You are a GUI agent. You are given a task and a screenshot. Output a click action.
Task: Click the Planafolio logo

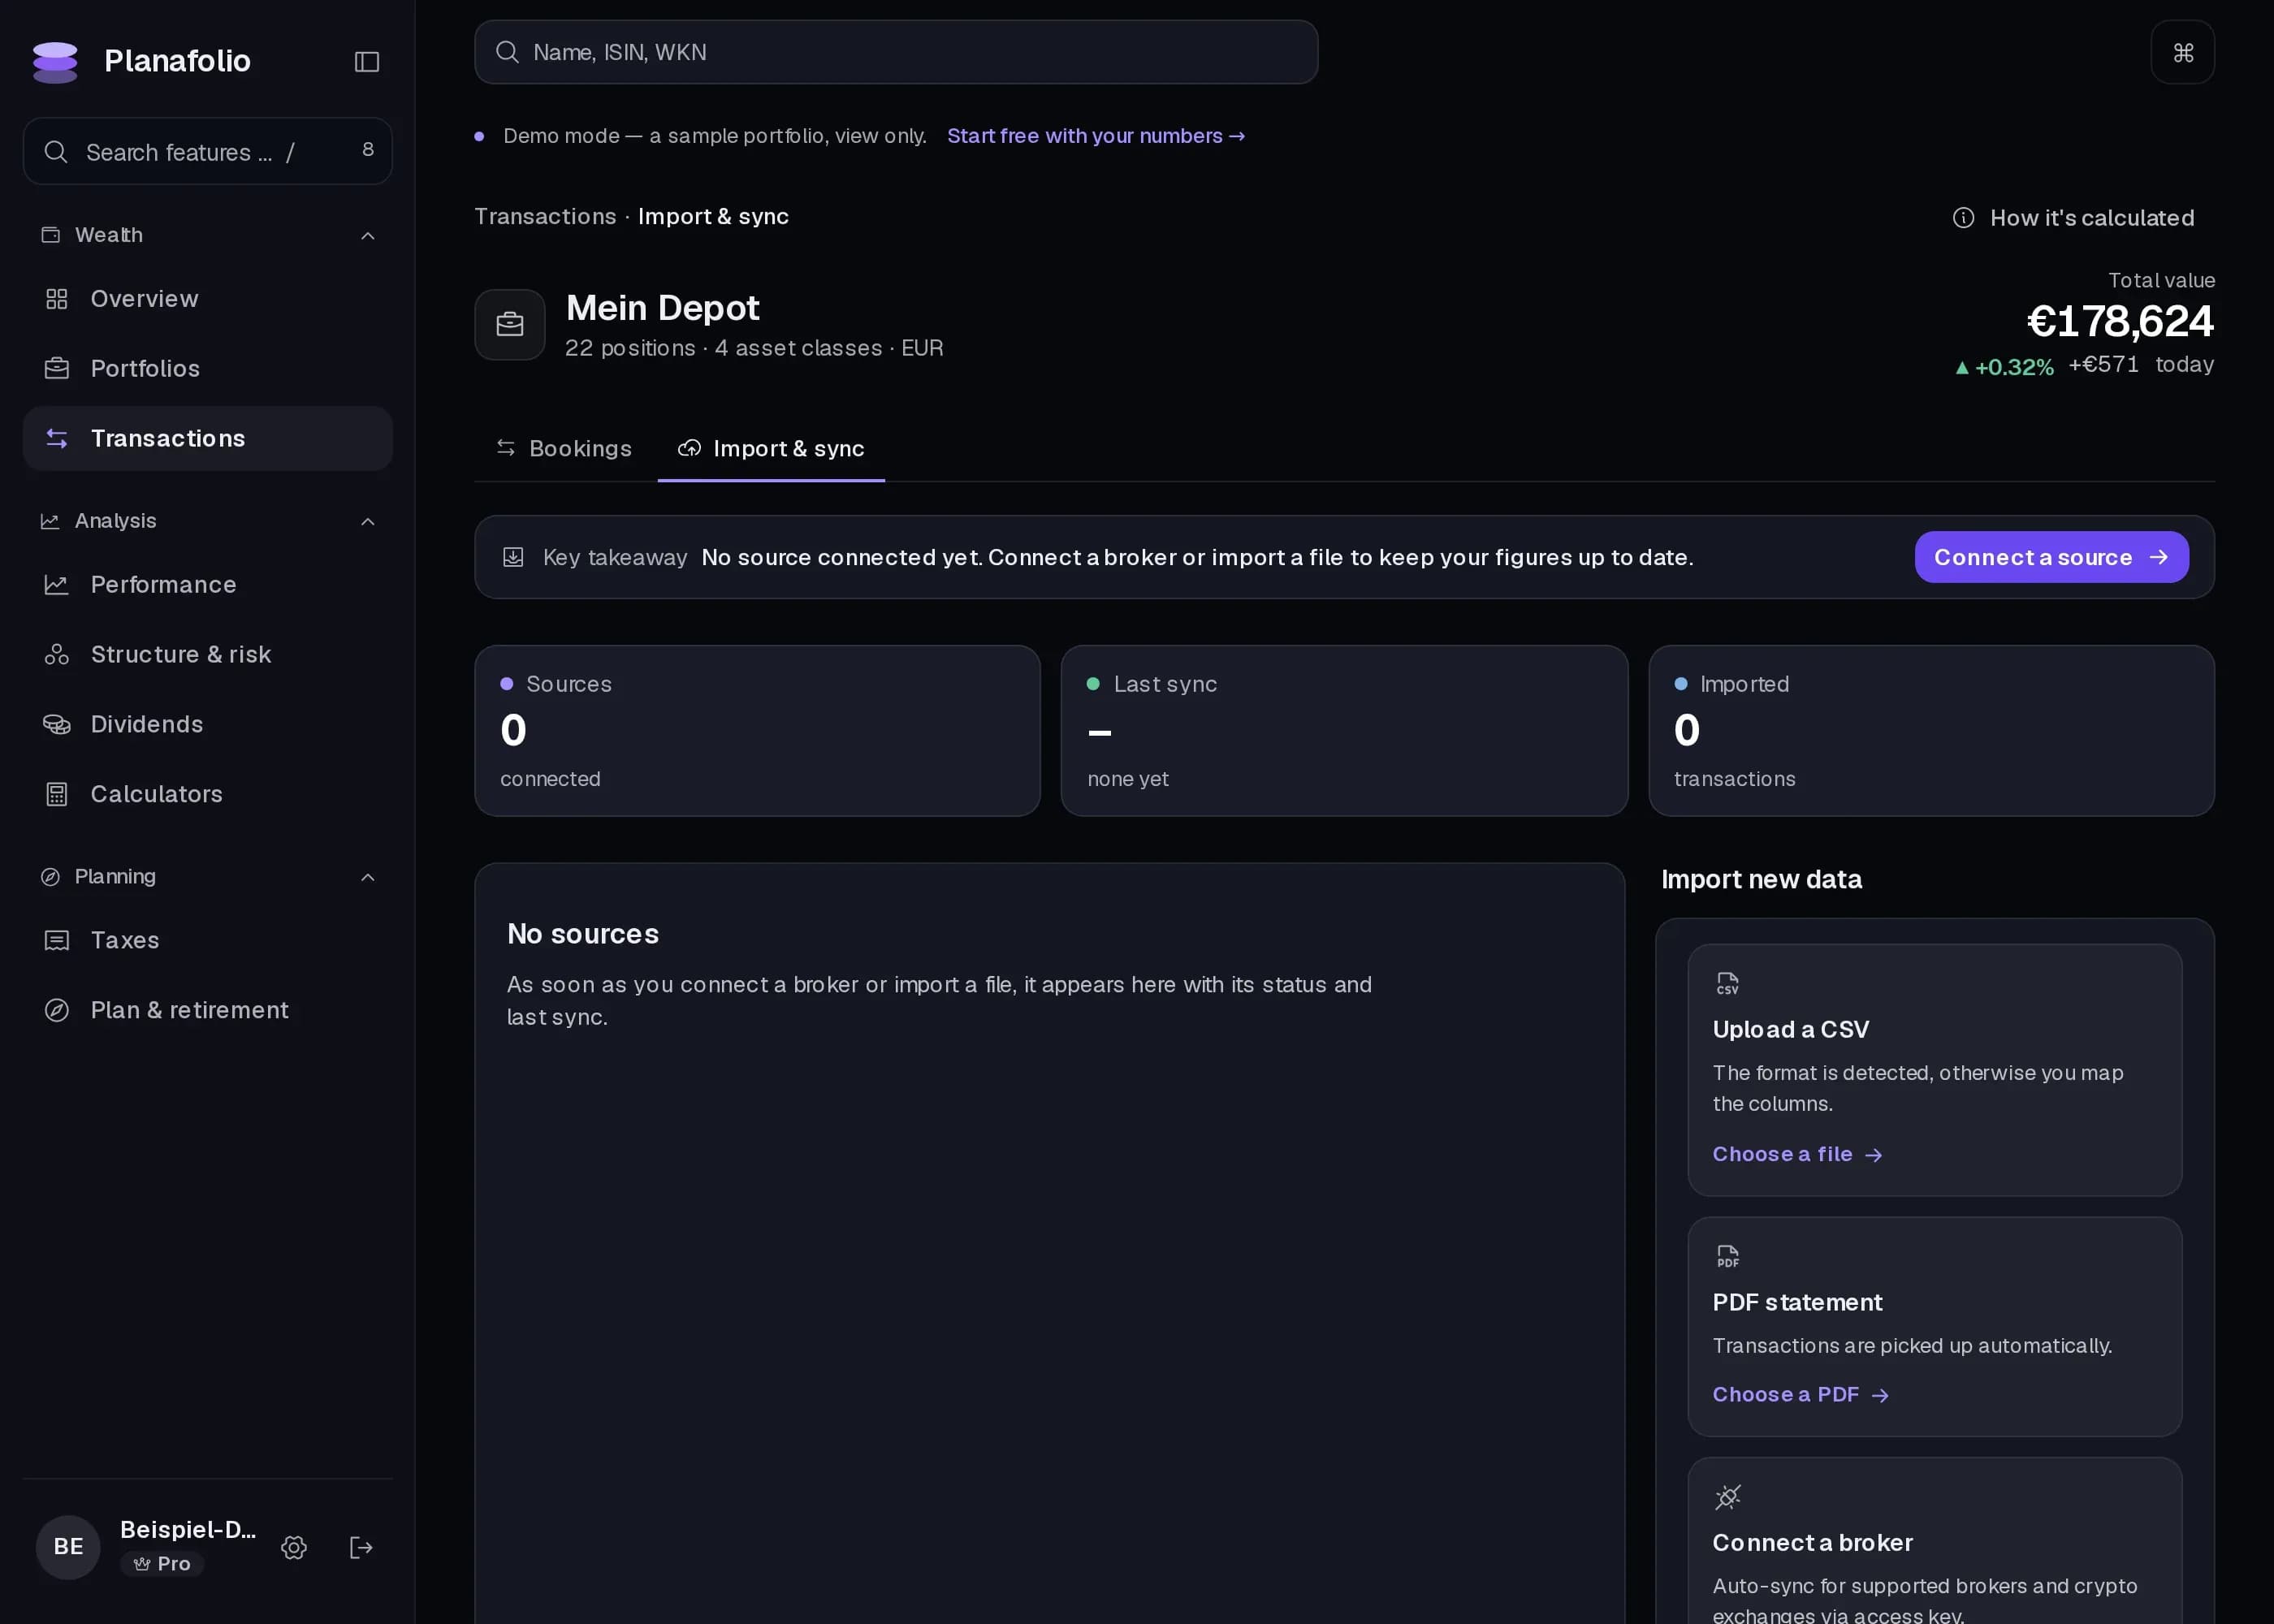[x=55, y=61]
